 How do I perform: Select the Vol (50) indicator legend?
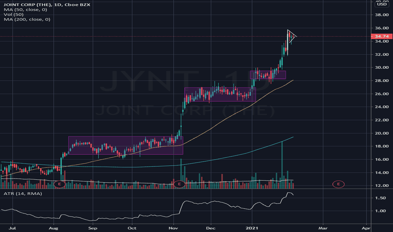[x=13, y=14]
